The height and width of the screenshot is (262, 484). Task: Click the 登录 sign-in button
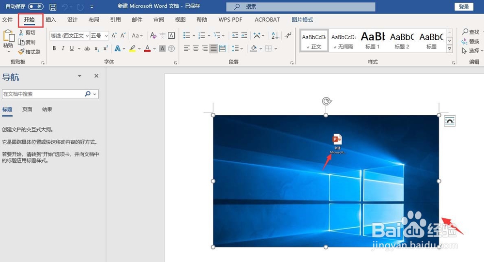[x=464, y=6]
